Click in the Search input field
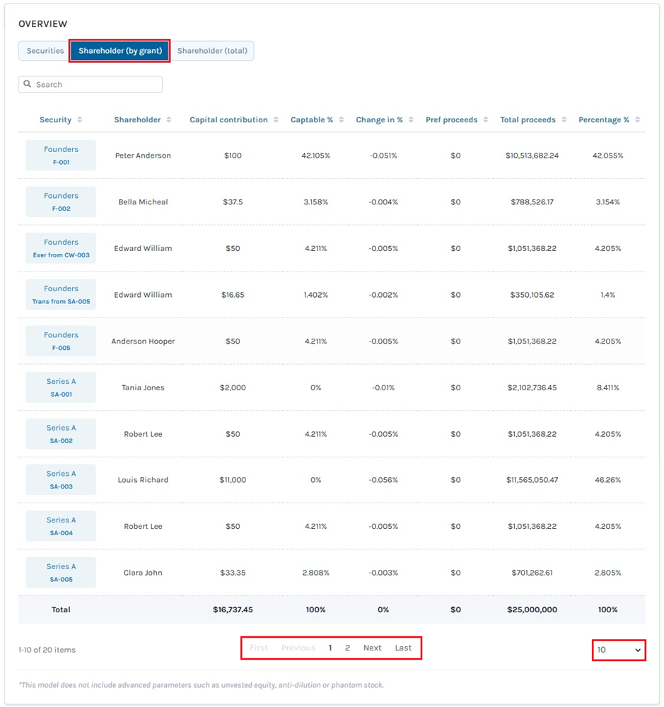Screen dimensions: 664x707 (96, 85)
